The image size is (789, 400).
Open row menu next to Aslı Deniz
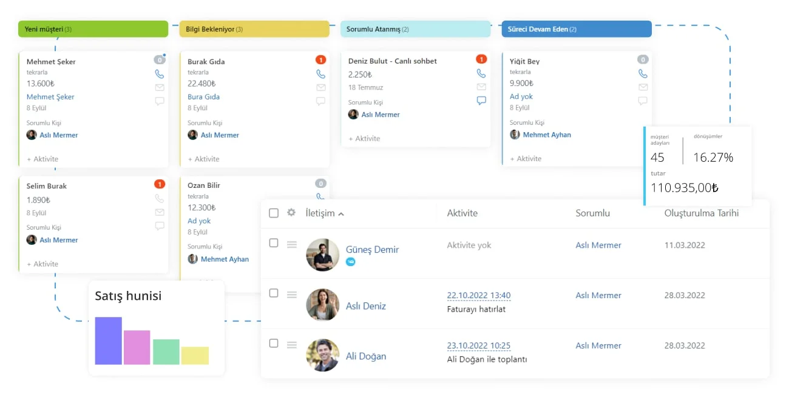tap(292, 295)
